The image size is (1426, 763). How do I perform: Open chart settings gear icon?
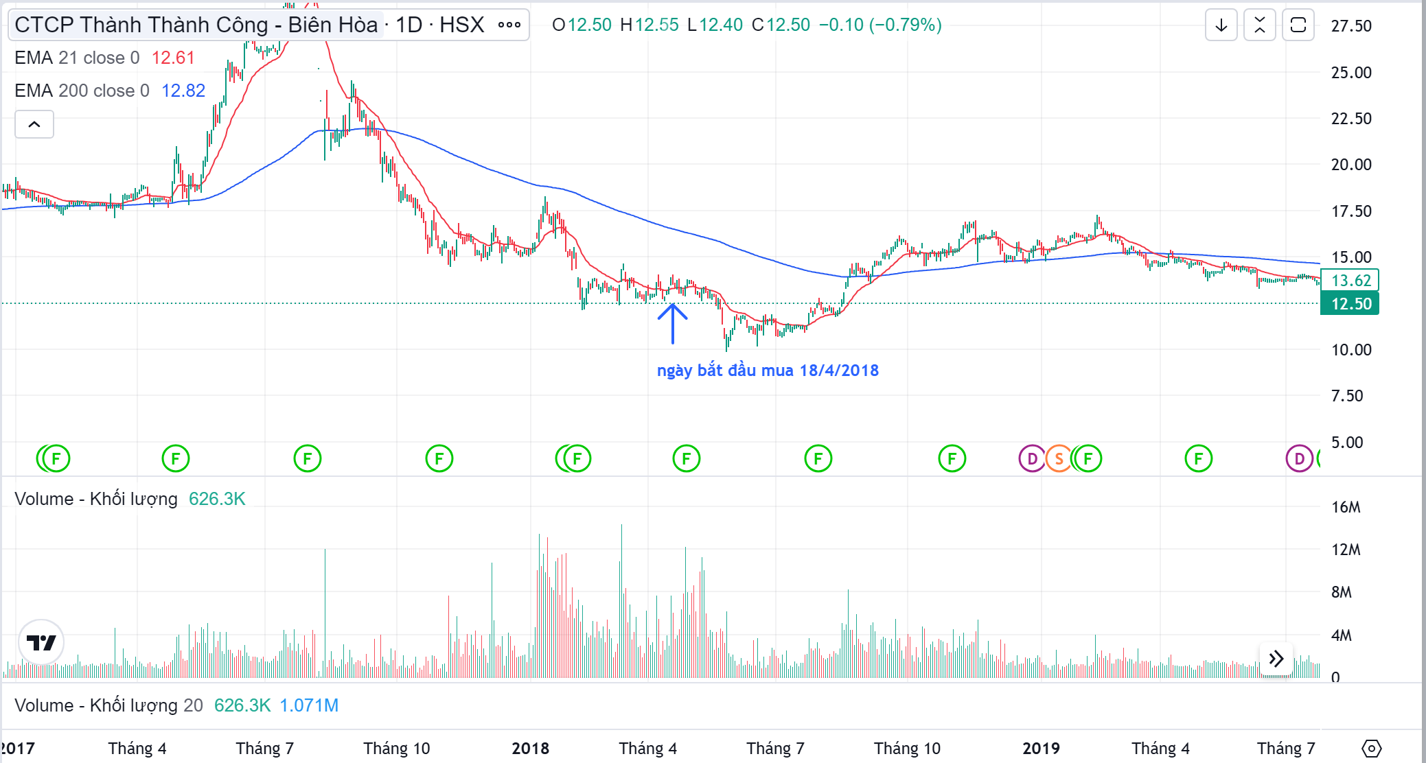(1371, 748)
